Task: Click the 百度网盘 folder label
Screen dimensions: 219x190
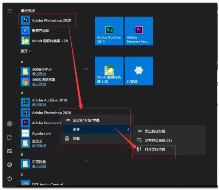Action: [39, 162]
